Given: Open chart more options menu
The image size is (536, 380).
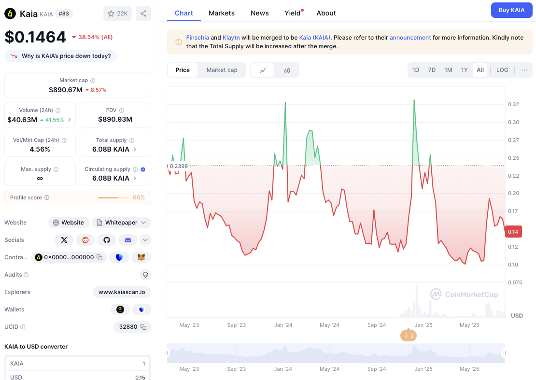Looking at the screenshot, I should tap(524, 70).
